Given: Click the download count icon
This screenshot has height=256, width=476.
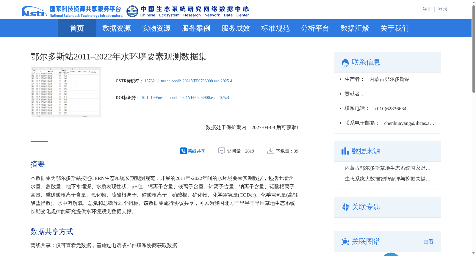Looking at the screenshot, I should tap(270, 151).
